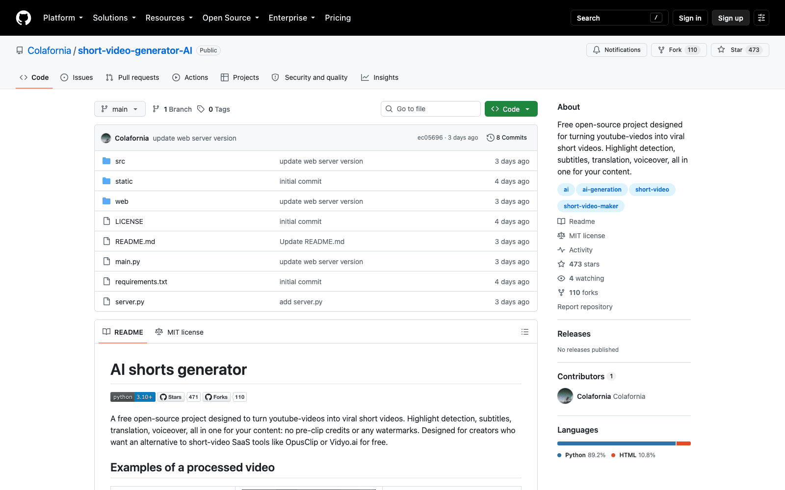Viewport: 785px width, 490px height.
Task: Click the main.py file icon
Action: [x=106, y=261]
